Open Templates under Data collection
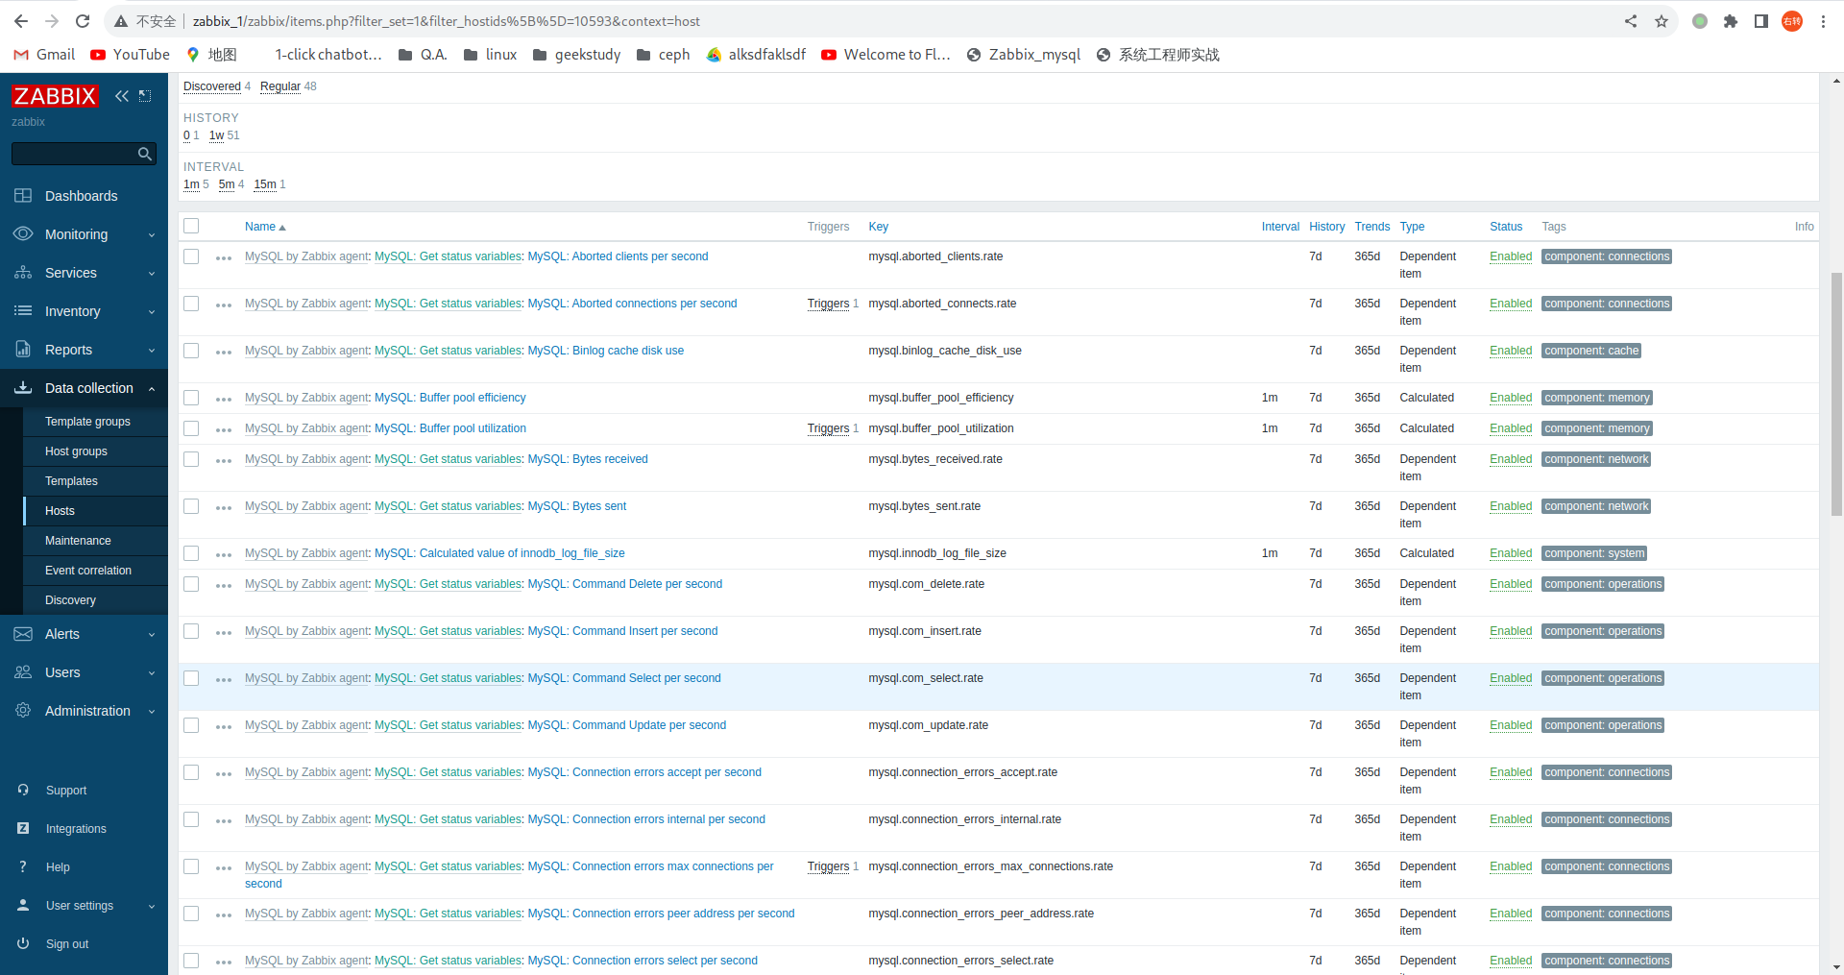Viewport: 1844px width, 975px height. pos(71,481)
